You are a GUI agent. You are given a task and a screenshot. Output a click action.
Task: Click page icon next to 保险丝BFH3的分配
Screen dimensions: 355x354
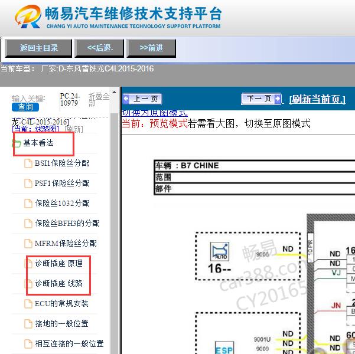click(x=28, y=224)
